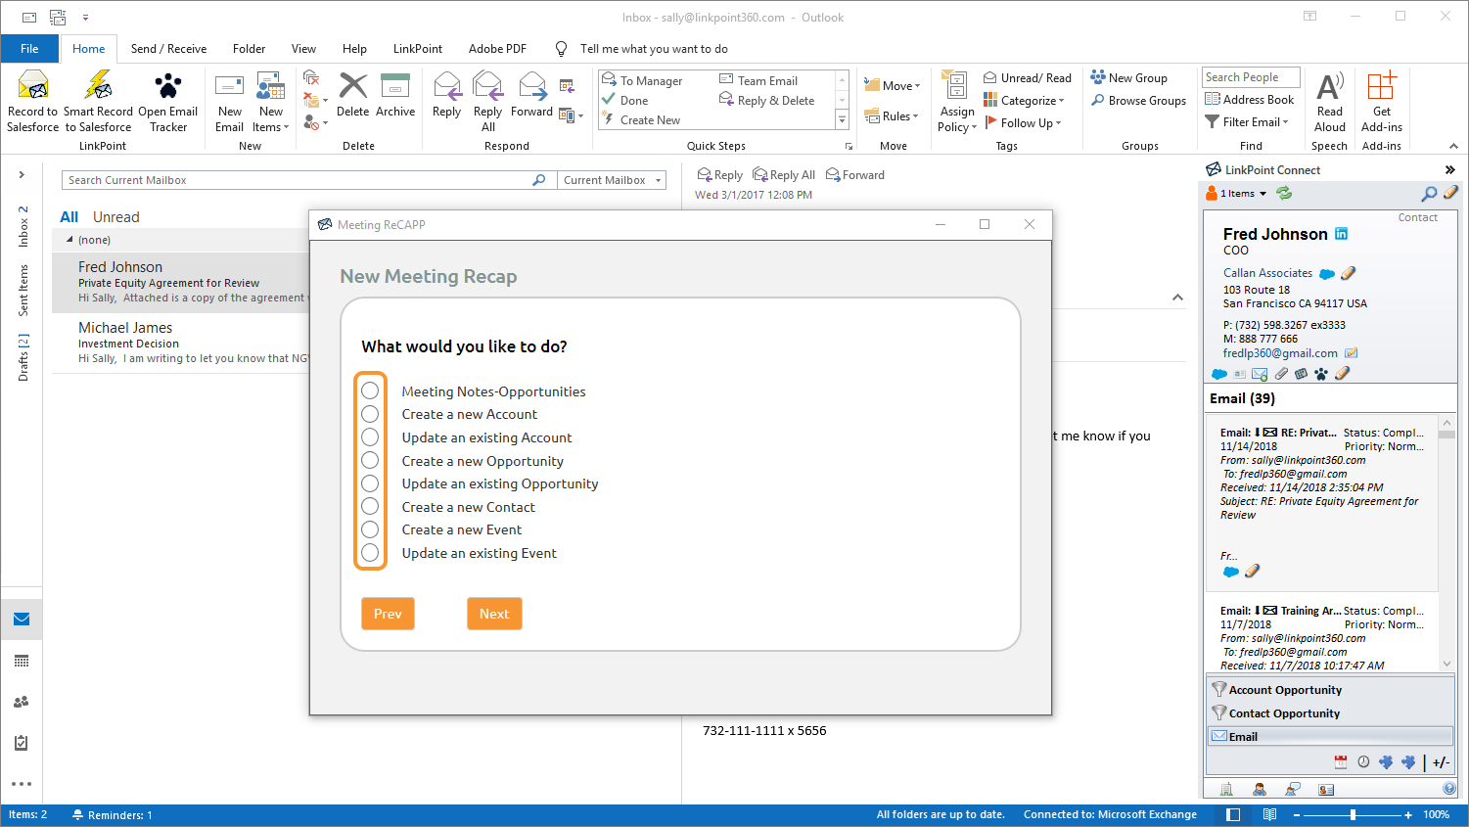This screenshot has height=827, width=1469.
Task: Create a New Email
Action: tap(230, 101)
